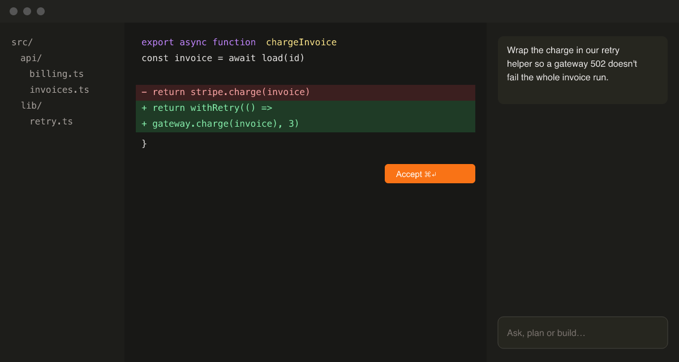
Task: Select retry.ts in the sidebar
Action: click(51, 122)
